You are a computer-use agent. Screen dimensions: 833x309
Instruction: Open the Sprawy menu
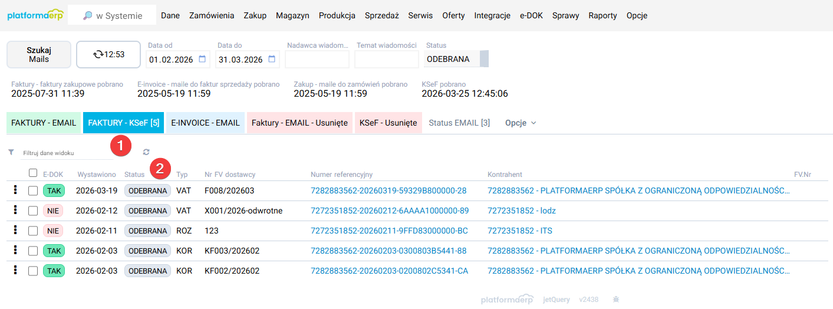565,16
